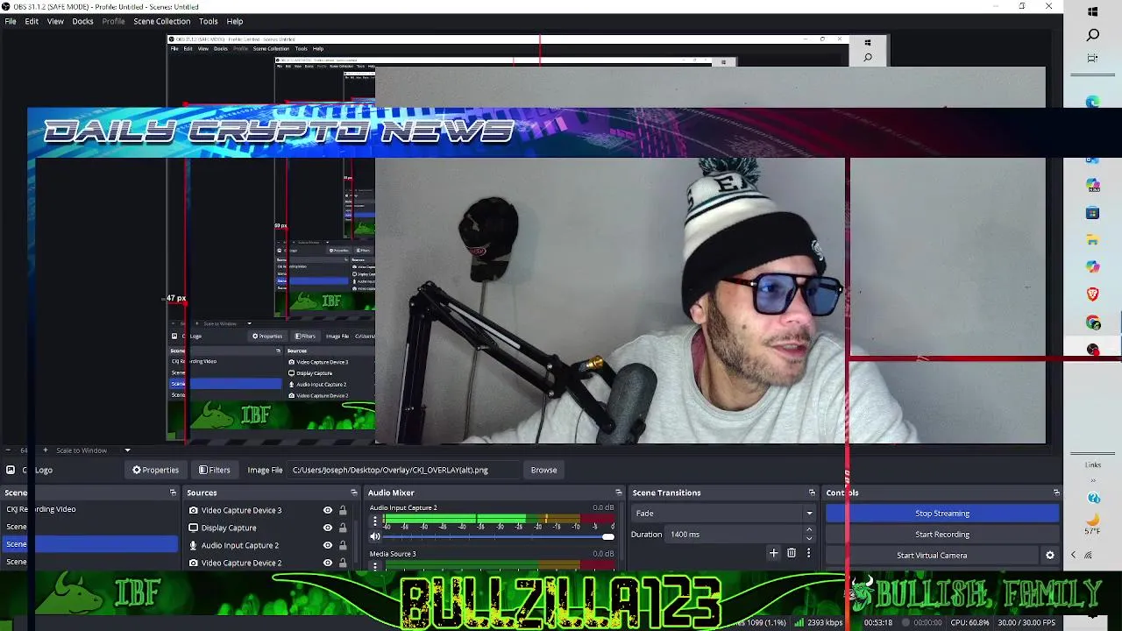Mute Audio Input Capture 2 speaker icon

[375, 536]
